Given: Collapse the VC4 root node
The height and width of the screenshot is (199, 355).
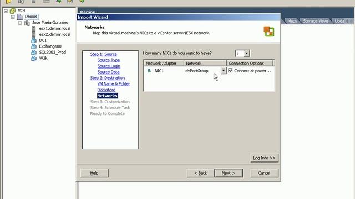Looking at the screenshot, I should point(6,11).
